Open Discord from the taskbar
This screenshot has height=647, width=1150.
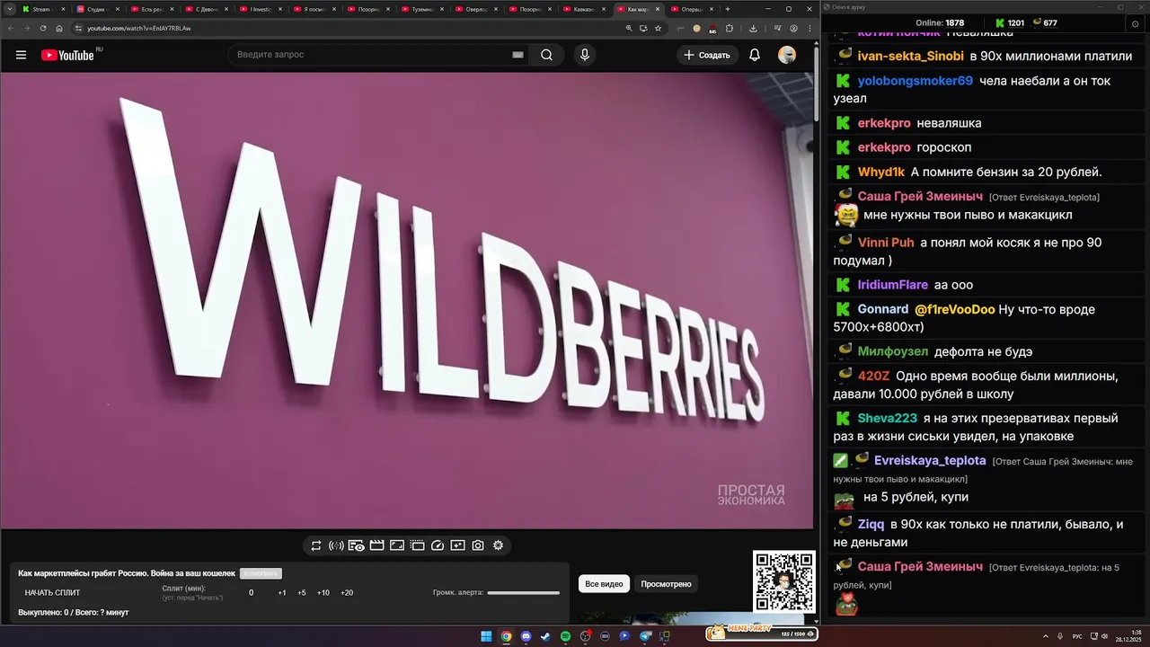526,636
